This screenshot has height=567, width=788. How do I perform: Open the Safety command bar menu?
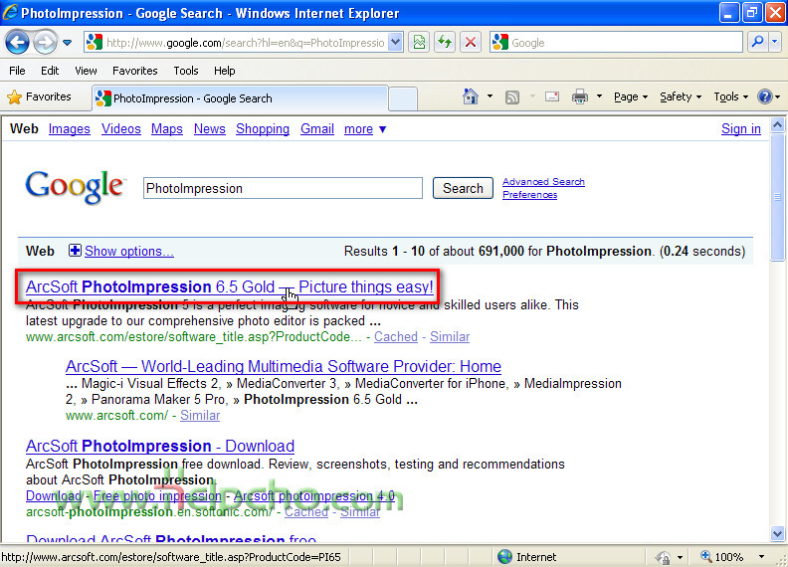tap(681, 96)
